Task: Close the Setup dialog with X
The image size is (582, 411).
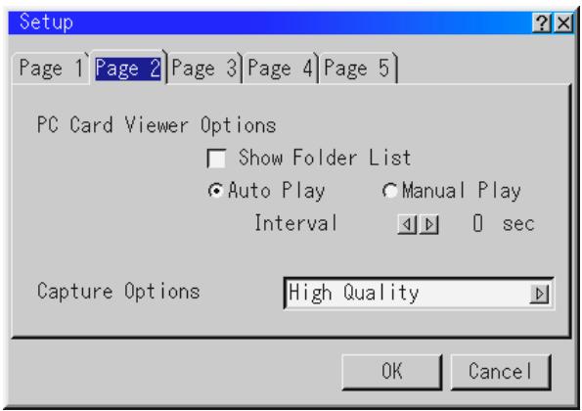Action: [563, 23]
